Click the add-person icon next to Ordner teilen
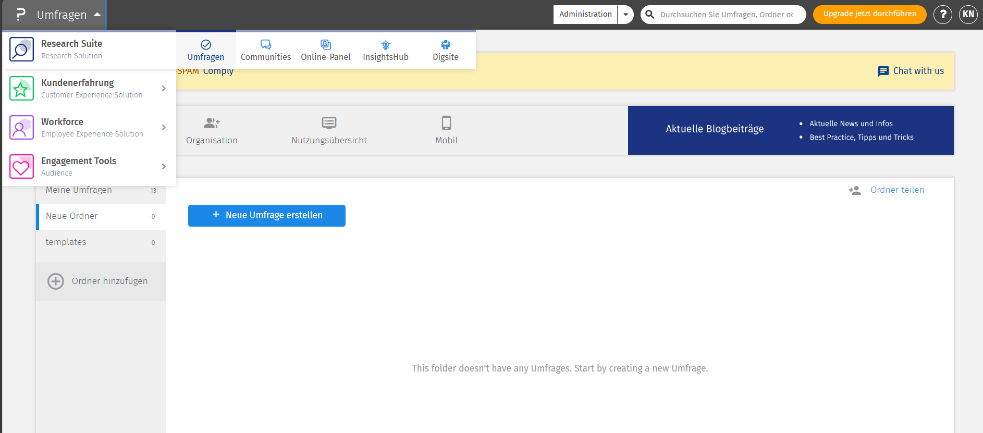The image size is (983, 433). [x=855, y=190]
